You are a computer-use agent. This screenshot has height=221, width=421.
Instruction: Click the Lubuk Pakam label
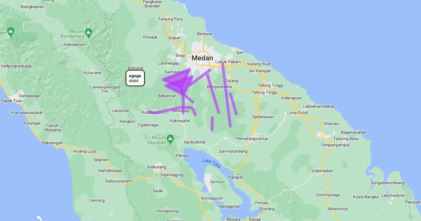point(228,62)
